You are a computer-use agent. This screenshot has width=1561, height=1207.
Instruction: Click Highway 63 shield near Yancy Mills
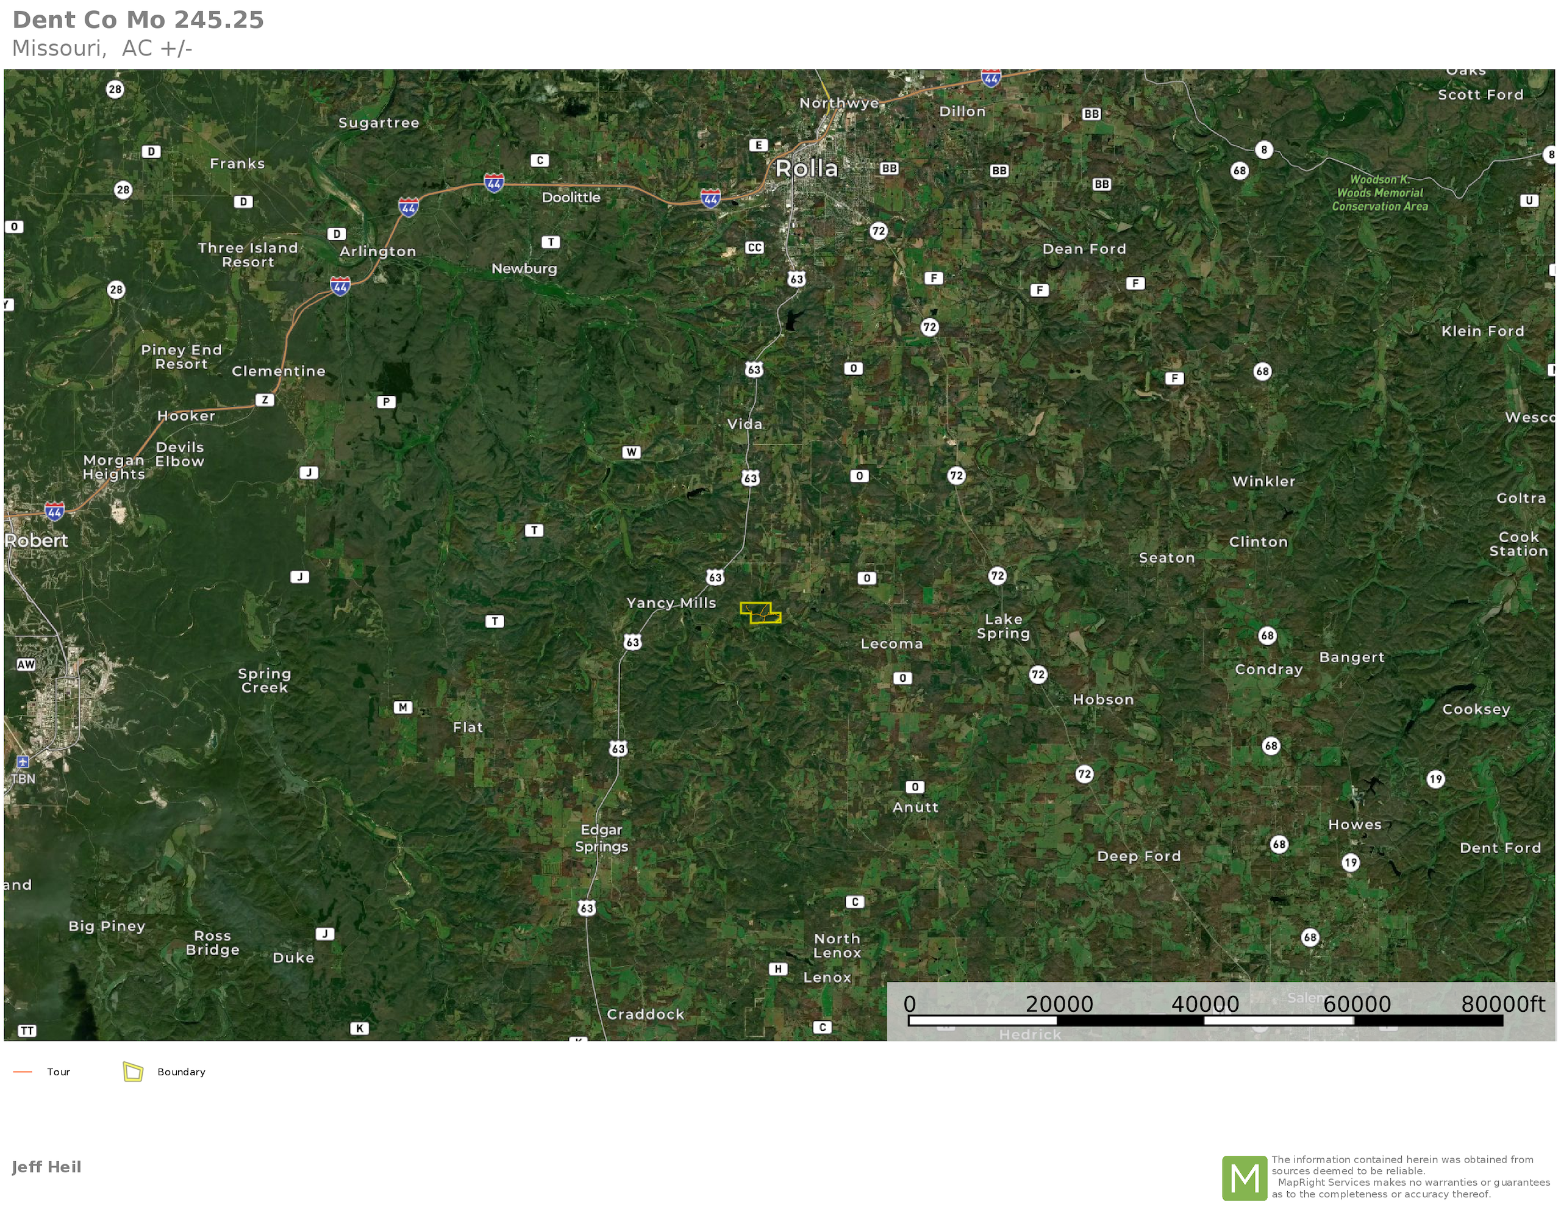tap(715, 577)
